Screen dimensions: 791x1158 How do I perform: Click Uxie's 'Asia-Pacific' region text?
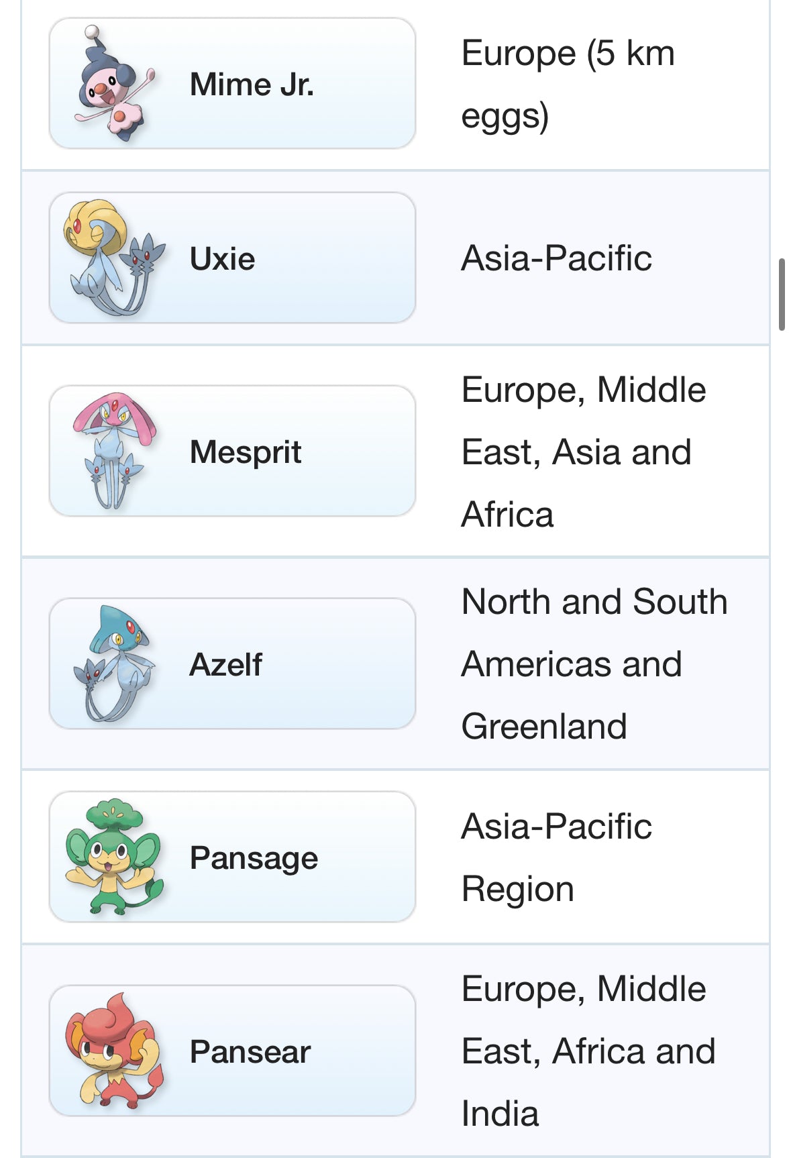[556, 258]
